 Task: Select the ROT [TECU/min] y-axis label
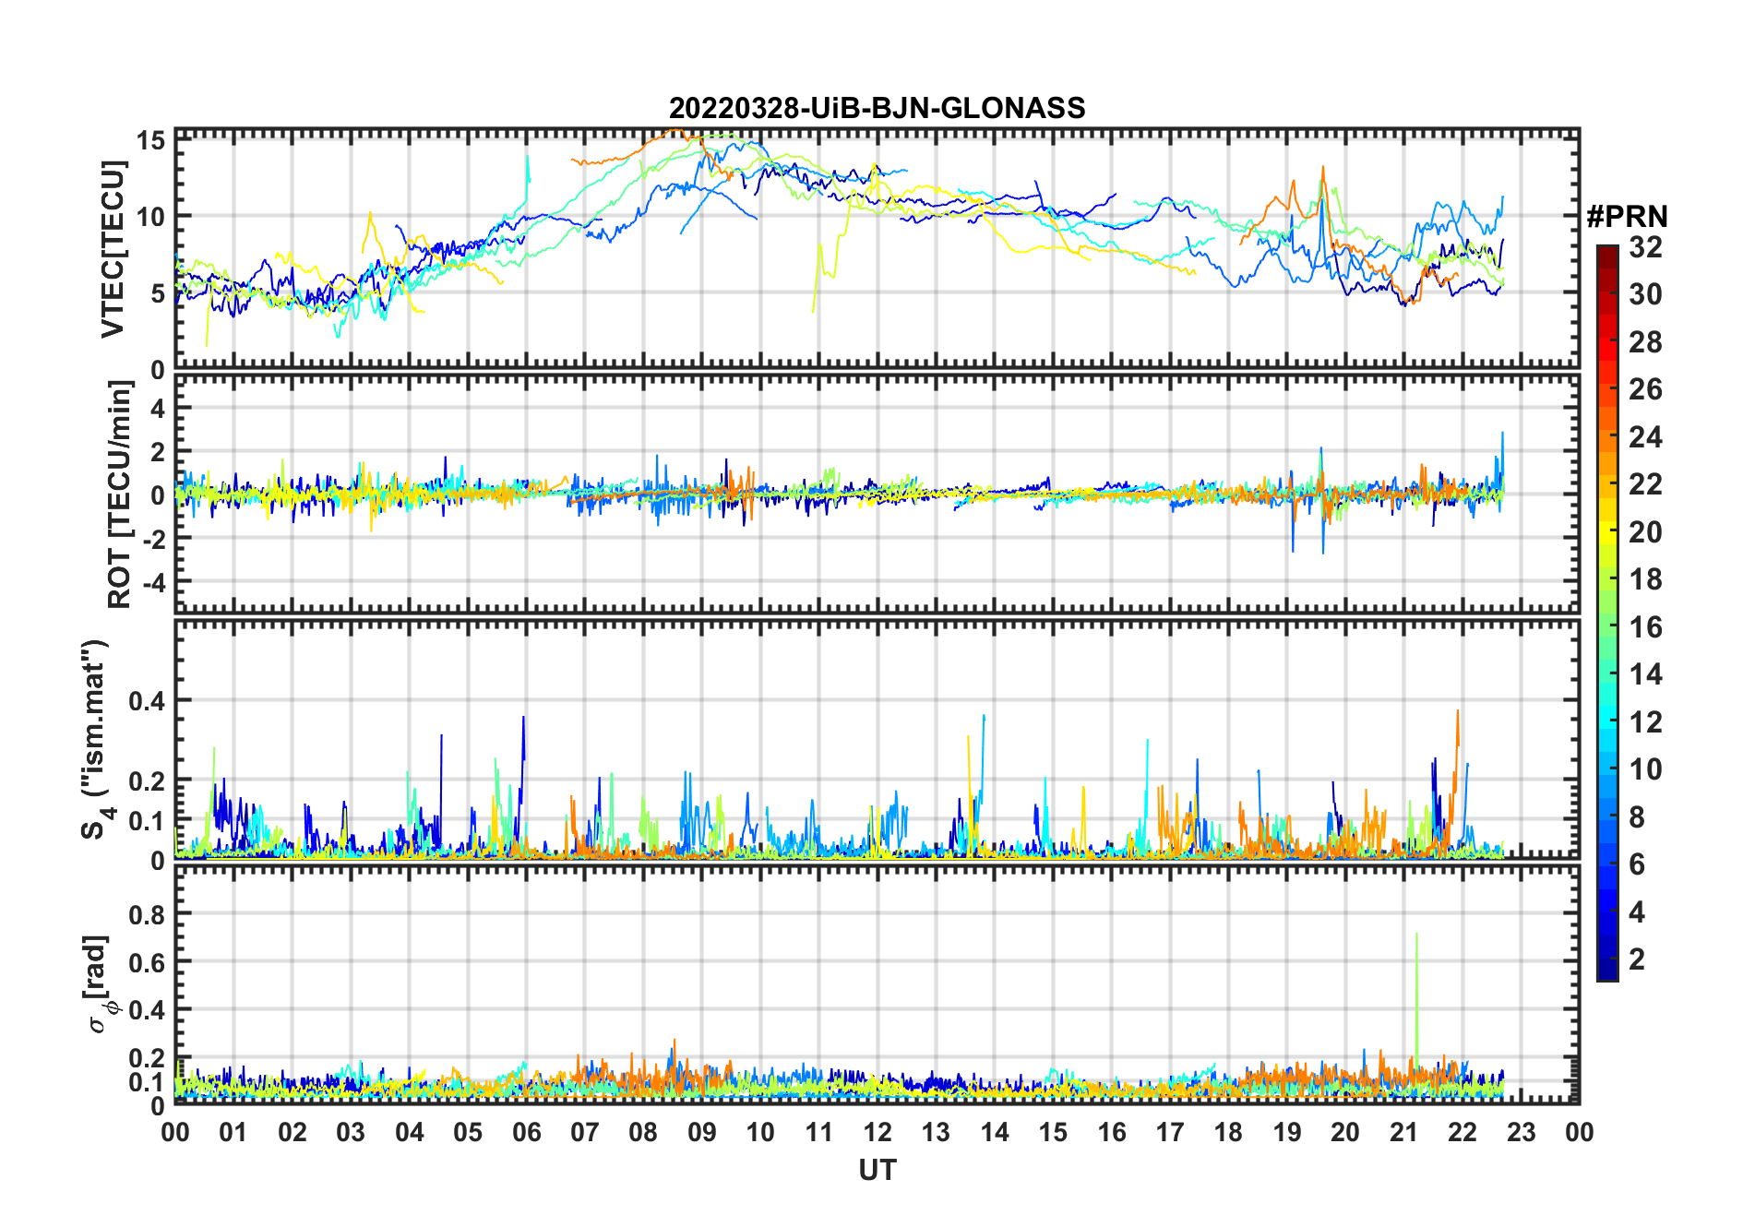119,494
